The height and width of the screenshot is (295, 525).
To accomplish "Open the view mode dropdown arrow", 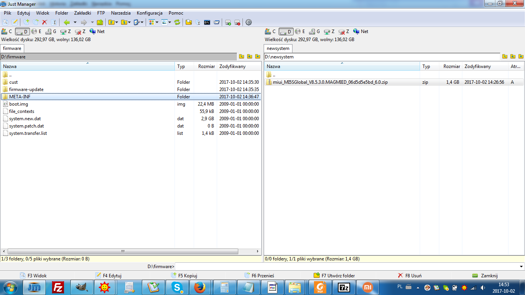I will 157,22.
